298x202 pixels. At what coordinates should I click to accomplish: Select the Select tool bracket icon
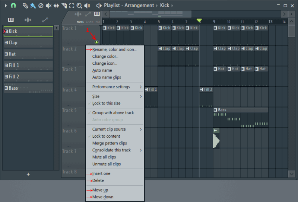pyautogui.click(x=72, y=6)
